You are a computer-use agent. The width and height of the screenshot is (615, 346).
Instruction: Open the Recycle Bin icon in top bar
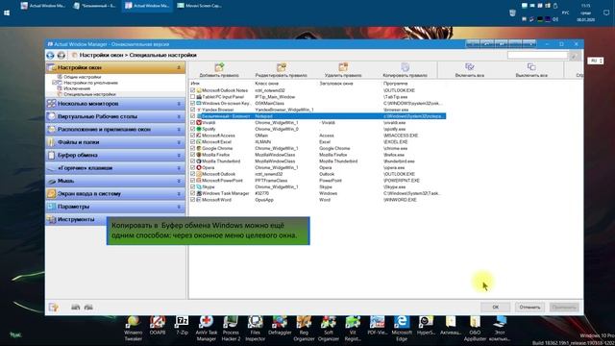512,12
